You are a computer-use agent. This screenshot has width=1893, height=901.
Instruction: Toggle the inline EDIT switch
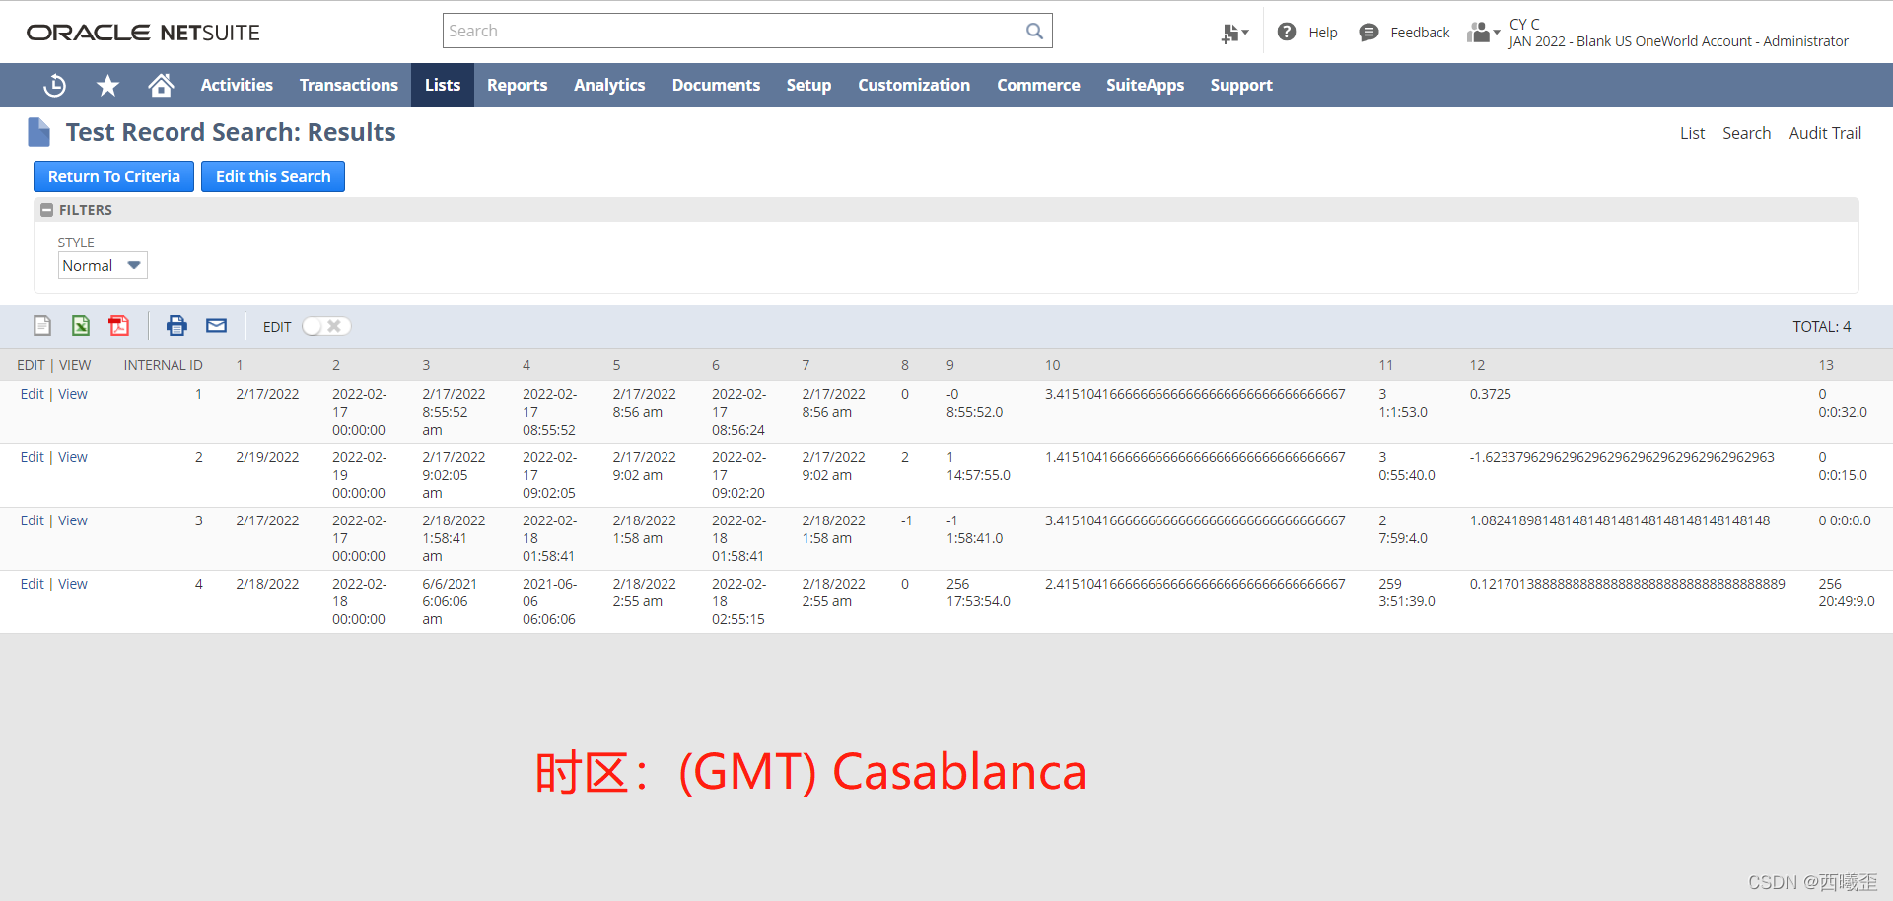326,326
